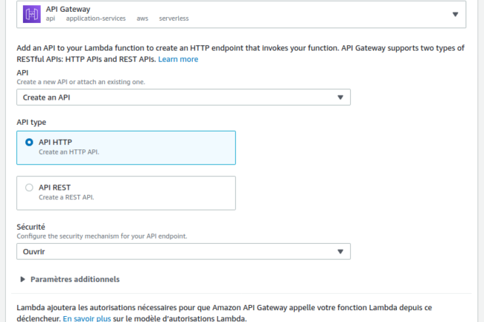Image resolution: width=484 pixels, height=322 pixels.
Task: Click the purple API Gateway service icon
Action: point(32,14)
